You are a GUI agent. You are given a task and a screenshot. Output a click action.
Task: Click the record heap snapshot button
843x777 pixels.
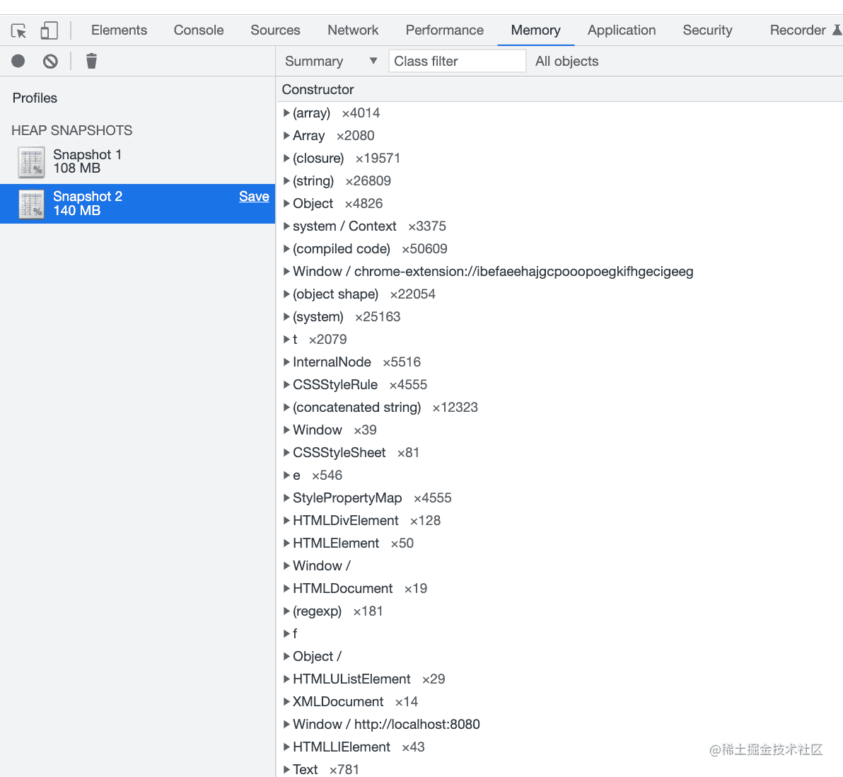tap(18, 62)
